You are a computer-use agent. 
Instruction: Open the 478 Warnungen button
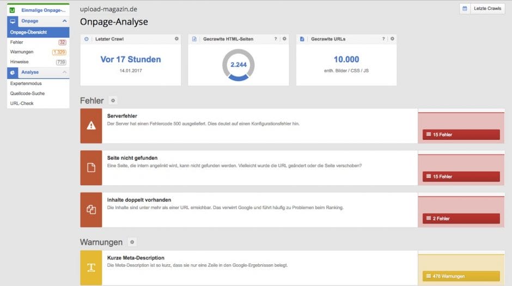(x=461, y=276)
